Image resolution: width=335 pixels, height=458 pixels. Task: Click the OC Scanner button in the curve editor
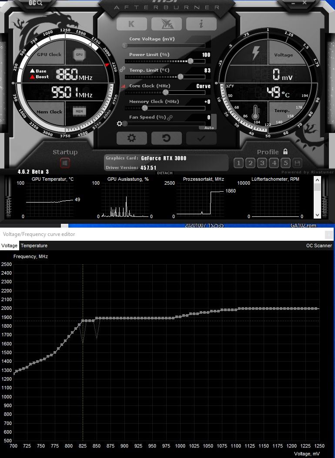click(319, 246)
